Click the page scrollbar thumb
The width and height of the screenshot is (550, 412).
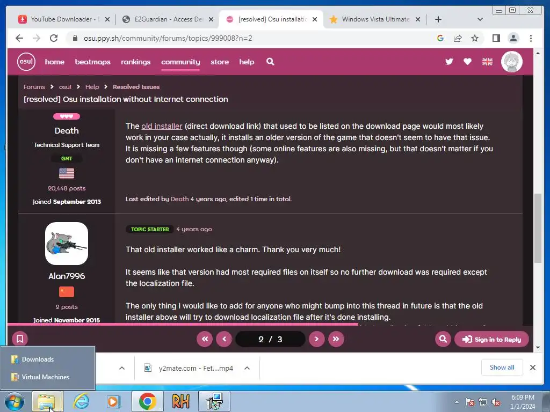(538, 227)
